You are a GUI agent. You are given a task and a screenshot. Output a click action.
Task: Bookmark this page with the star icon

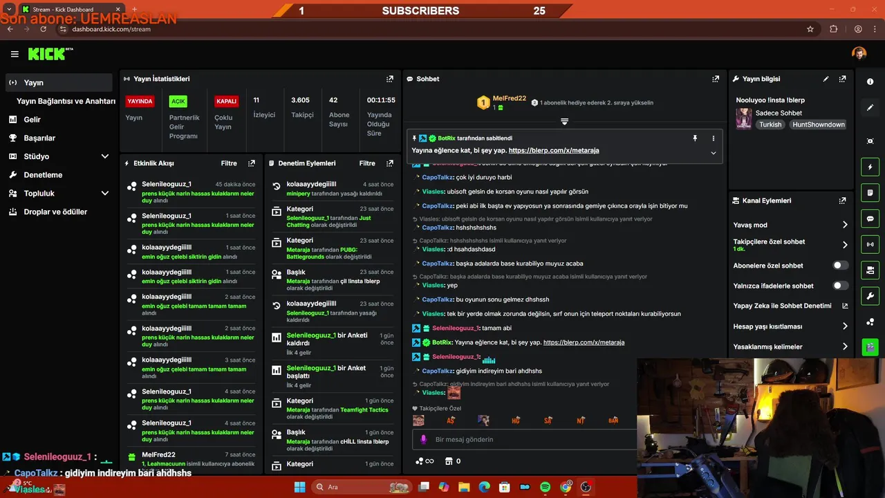pos(810,29)
